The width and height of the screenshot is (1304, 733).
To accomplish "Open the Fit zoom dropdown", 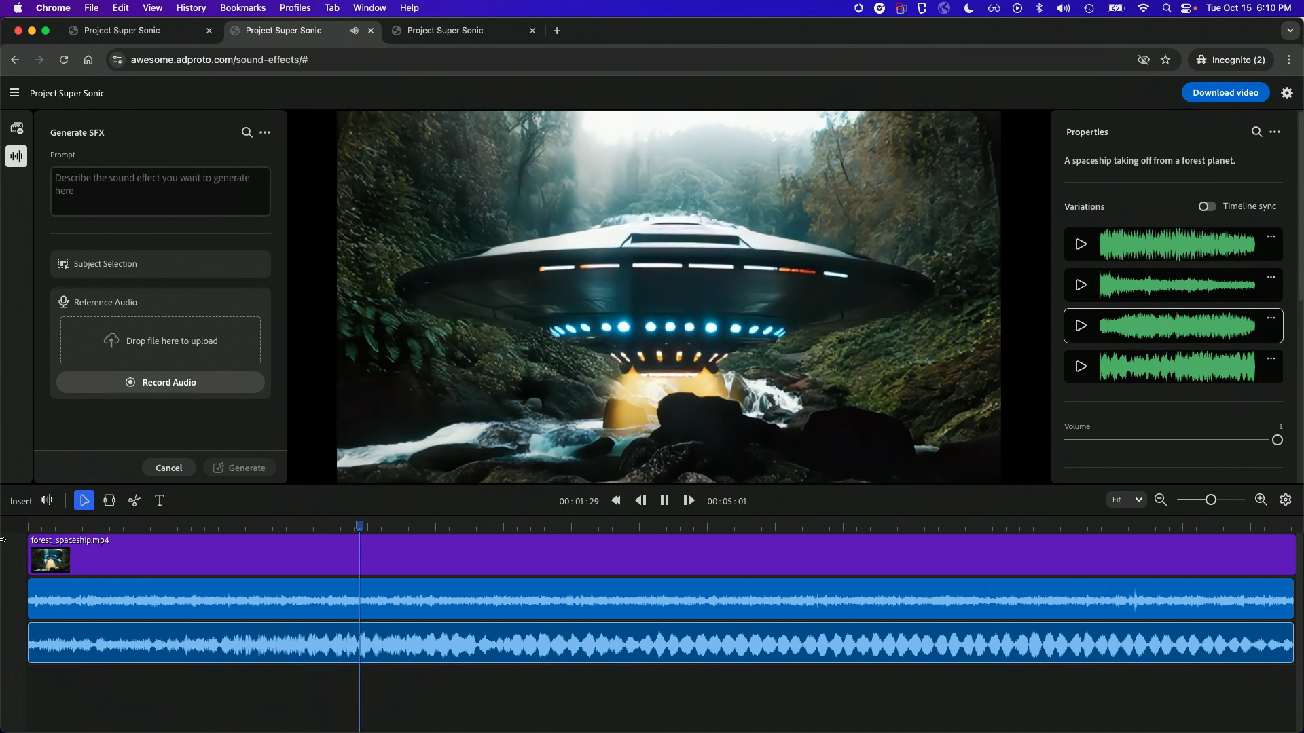I will coord(1127,500).
